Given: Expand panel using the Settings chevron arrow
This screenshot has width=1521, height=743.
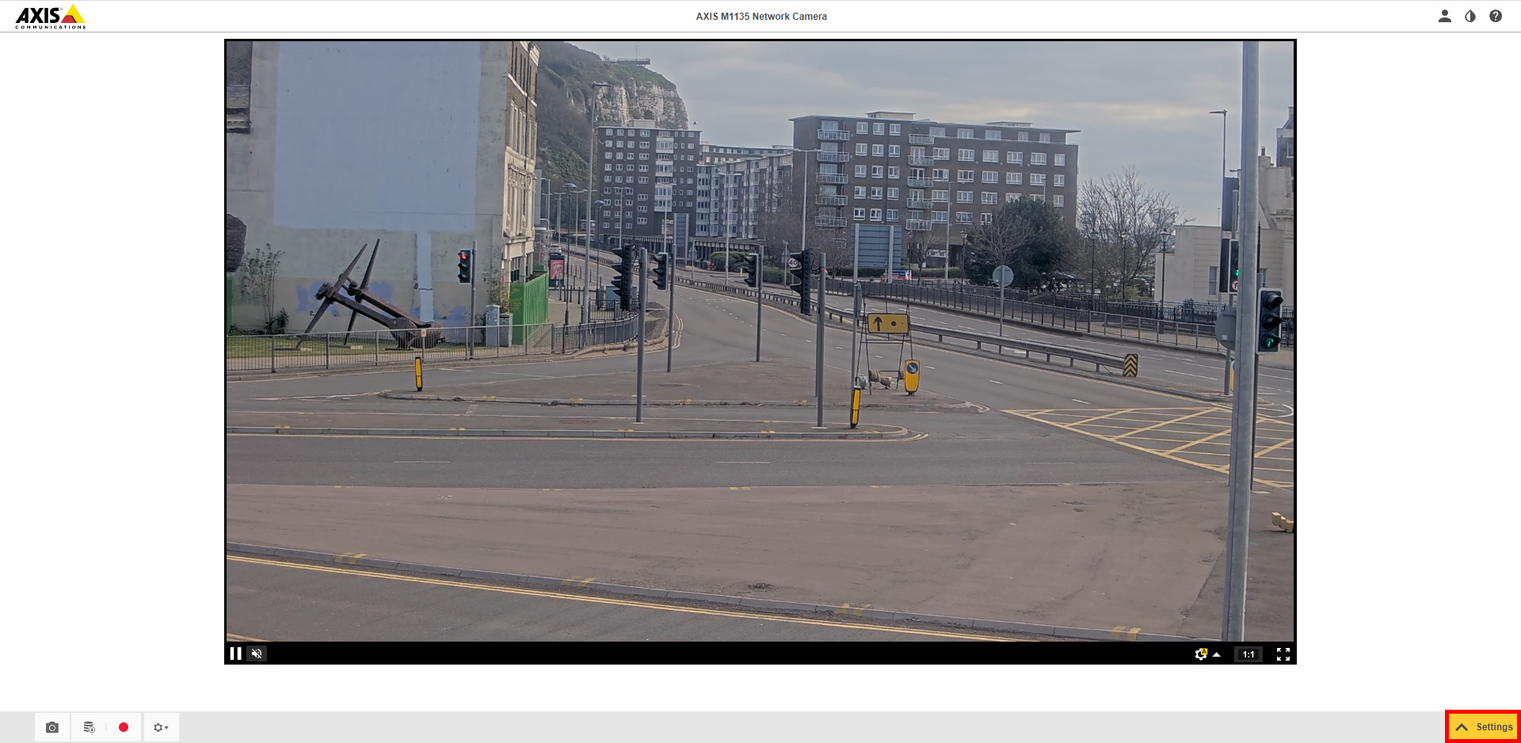Looking at the screenshot, I should [x=1462, y=727].
